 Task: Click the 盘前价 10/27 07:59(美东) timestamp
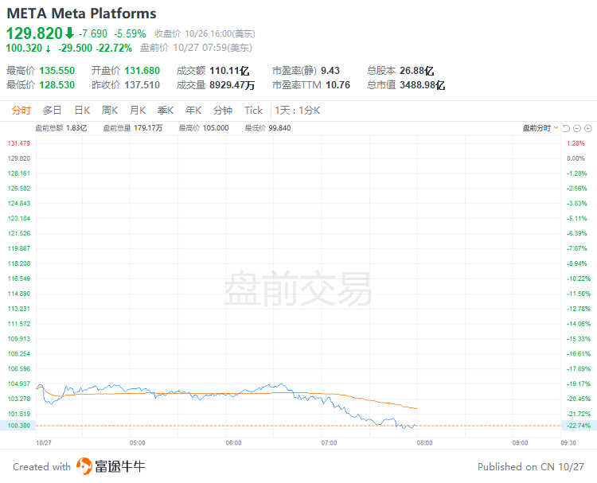pyautogui.click(x=196, y=48)
